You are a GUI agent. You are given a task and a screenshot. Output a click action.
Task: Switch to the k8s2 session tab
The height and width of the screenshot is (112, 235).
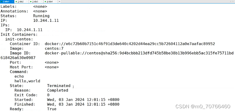(x=22, y=2)
